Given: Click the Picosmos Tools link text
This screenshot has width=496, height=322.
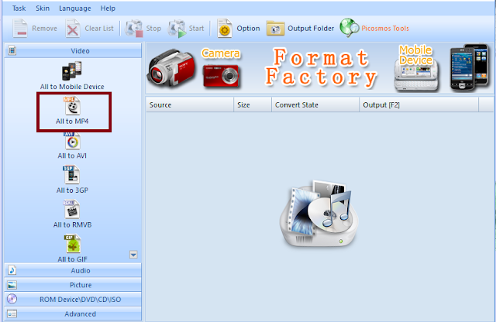Looking at the screenshot, I should [385, 29].
